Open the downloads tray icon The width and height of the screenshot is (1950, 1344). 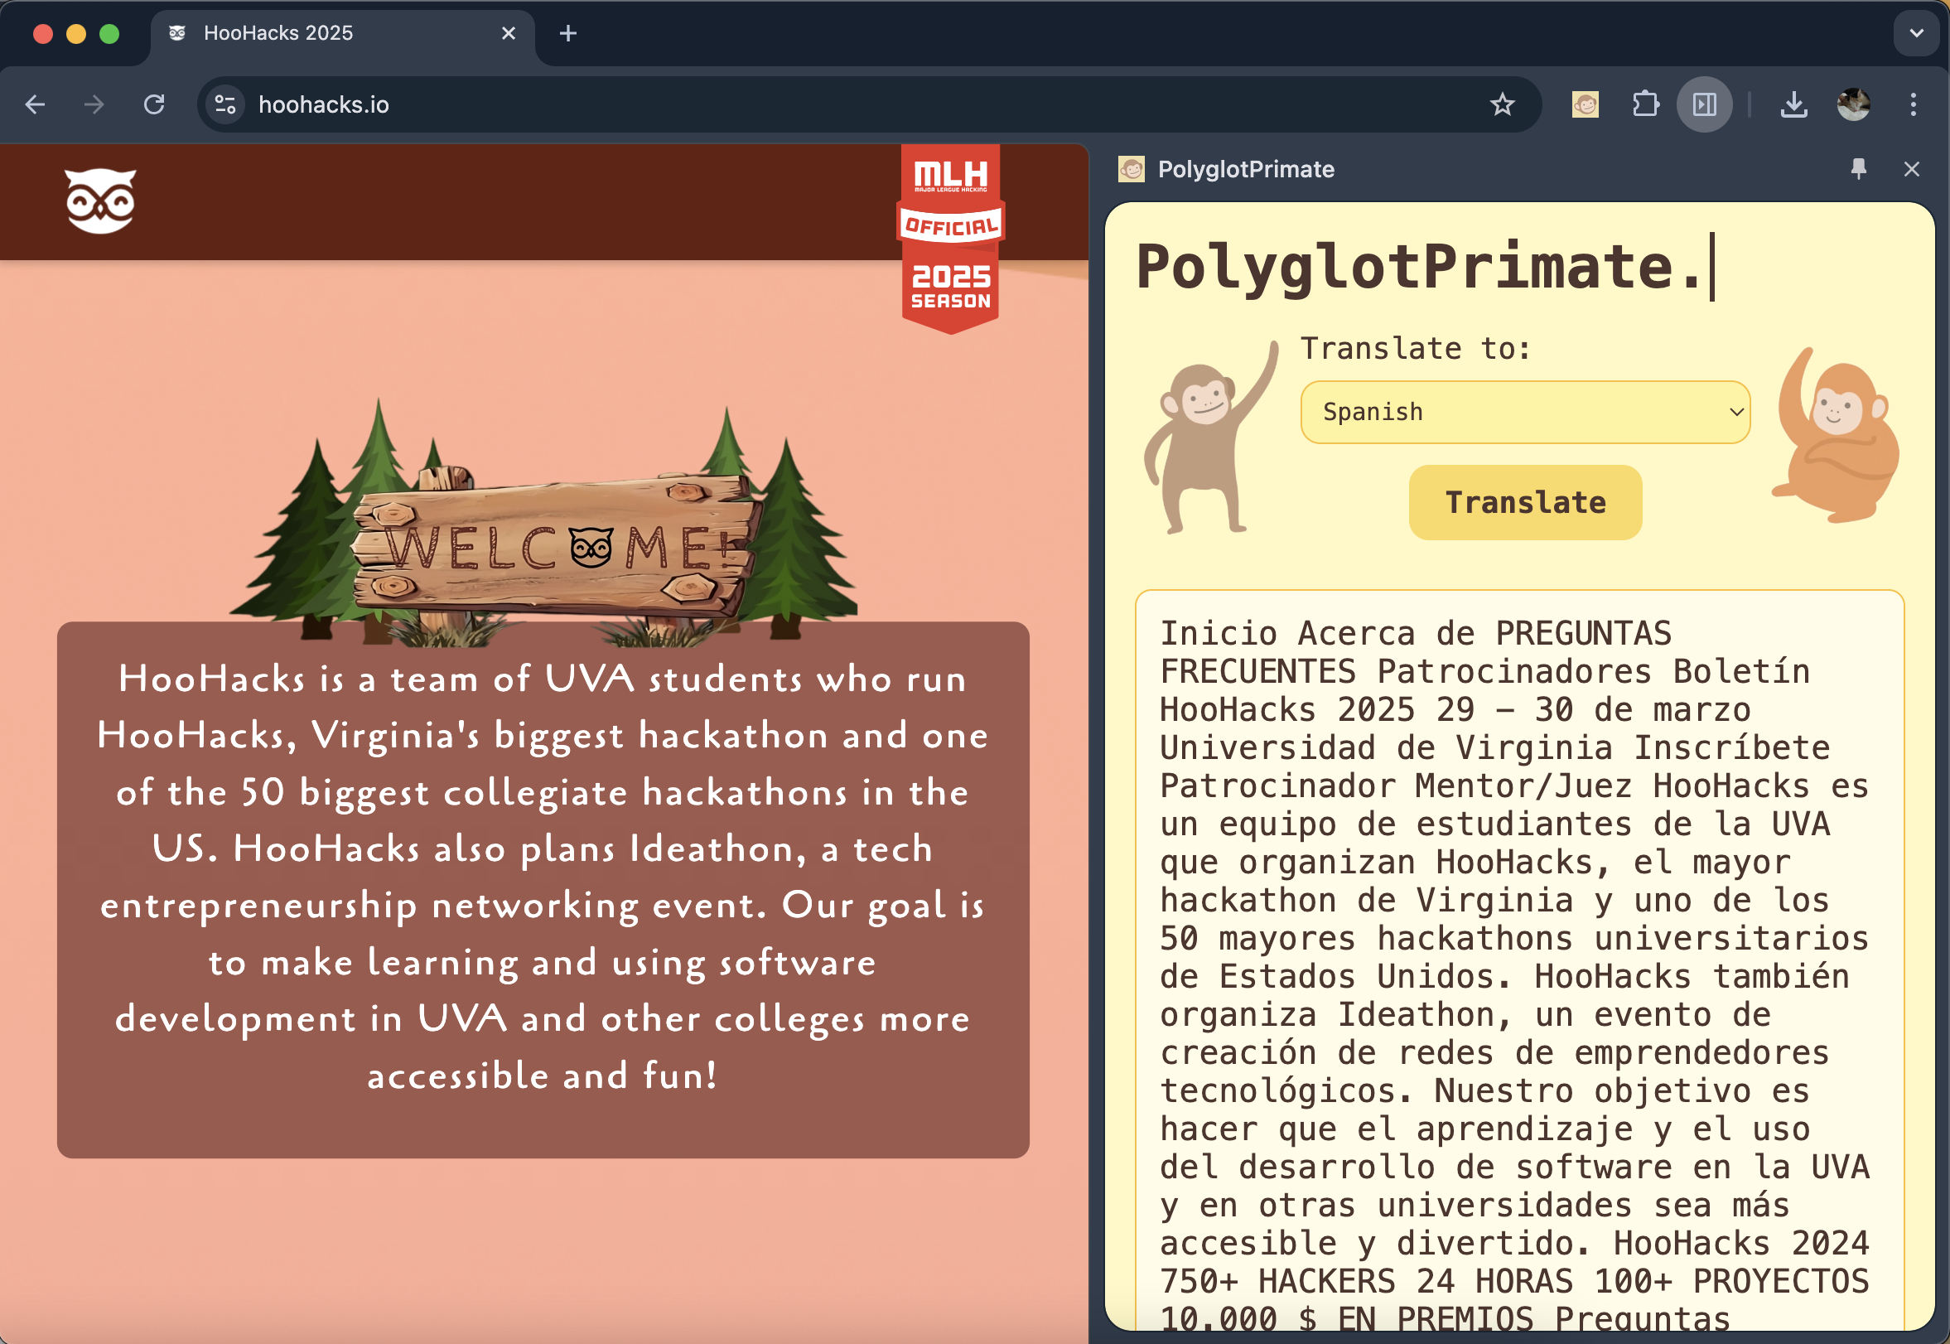click(1793, 104)
